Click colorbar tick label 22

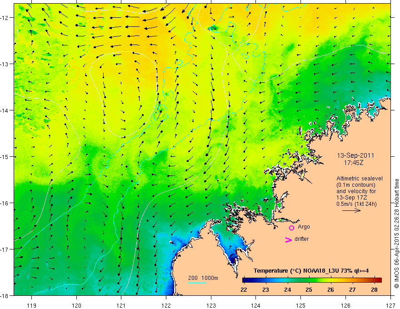pos(244,290)
